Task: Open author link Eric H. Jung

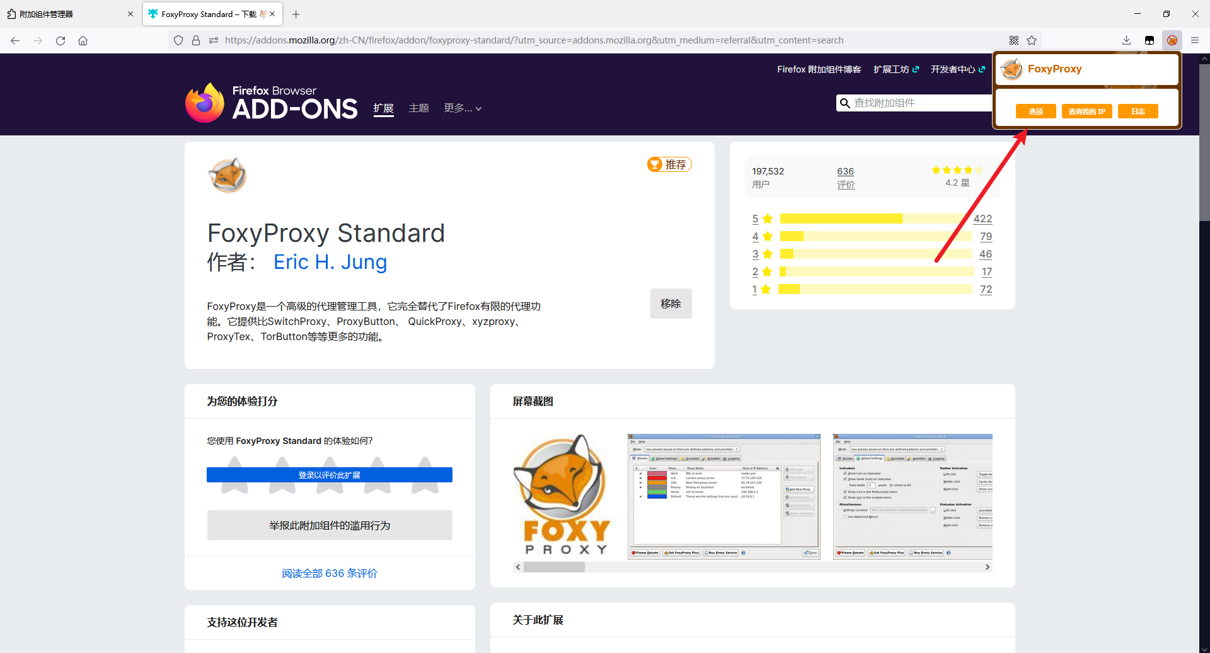Action: pos(330,262)
